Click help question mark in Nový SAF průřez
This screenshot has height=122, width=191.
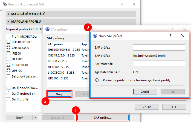pos(170,36)
